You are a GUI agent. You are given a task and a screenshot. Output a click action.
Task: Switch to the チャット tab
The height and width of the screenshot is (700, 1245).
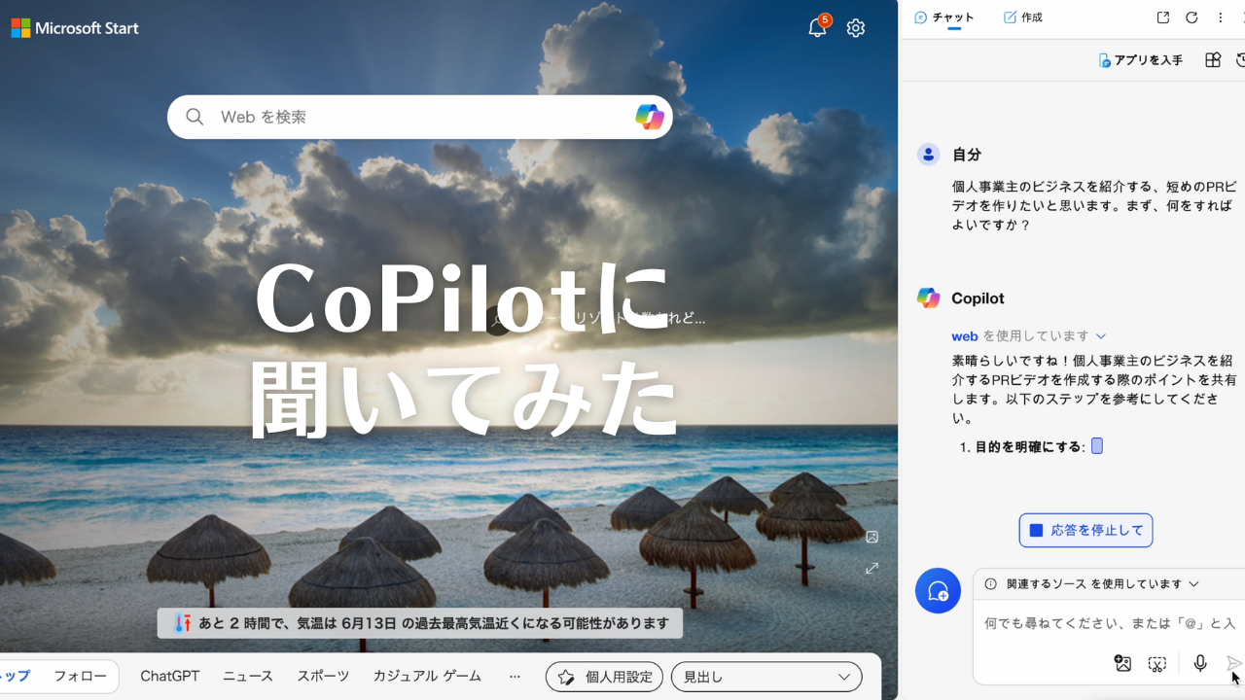(x=944, y=17)
